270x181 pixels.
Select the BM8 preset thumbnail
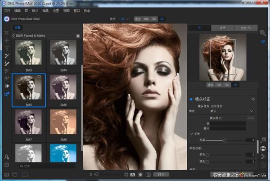(x=63, y=122)
